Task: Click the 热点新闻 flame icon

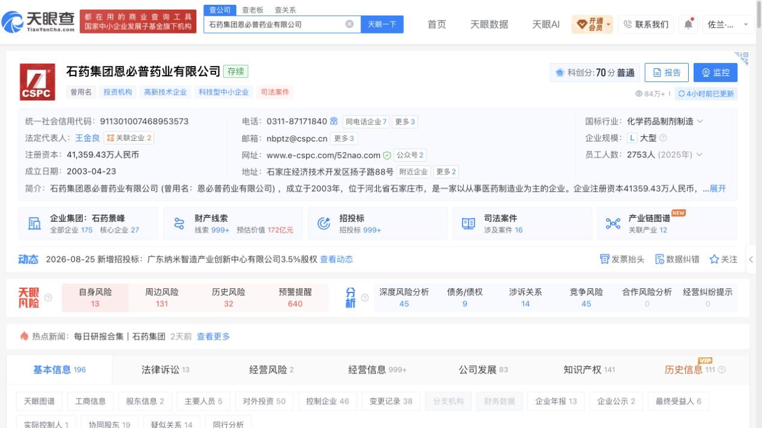Action: tap(25, 336)
